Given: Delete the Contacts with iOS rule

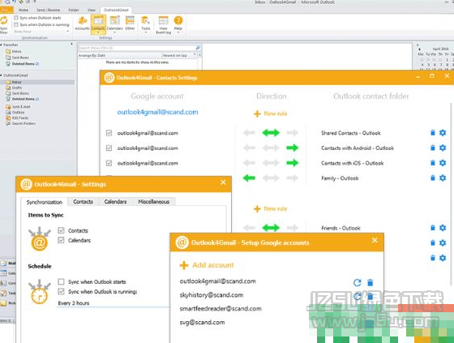Looking at the screenshot, I should pyautogui.click(x=433, y=163).
